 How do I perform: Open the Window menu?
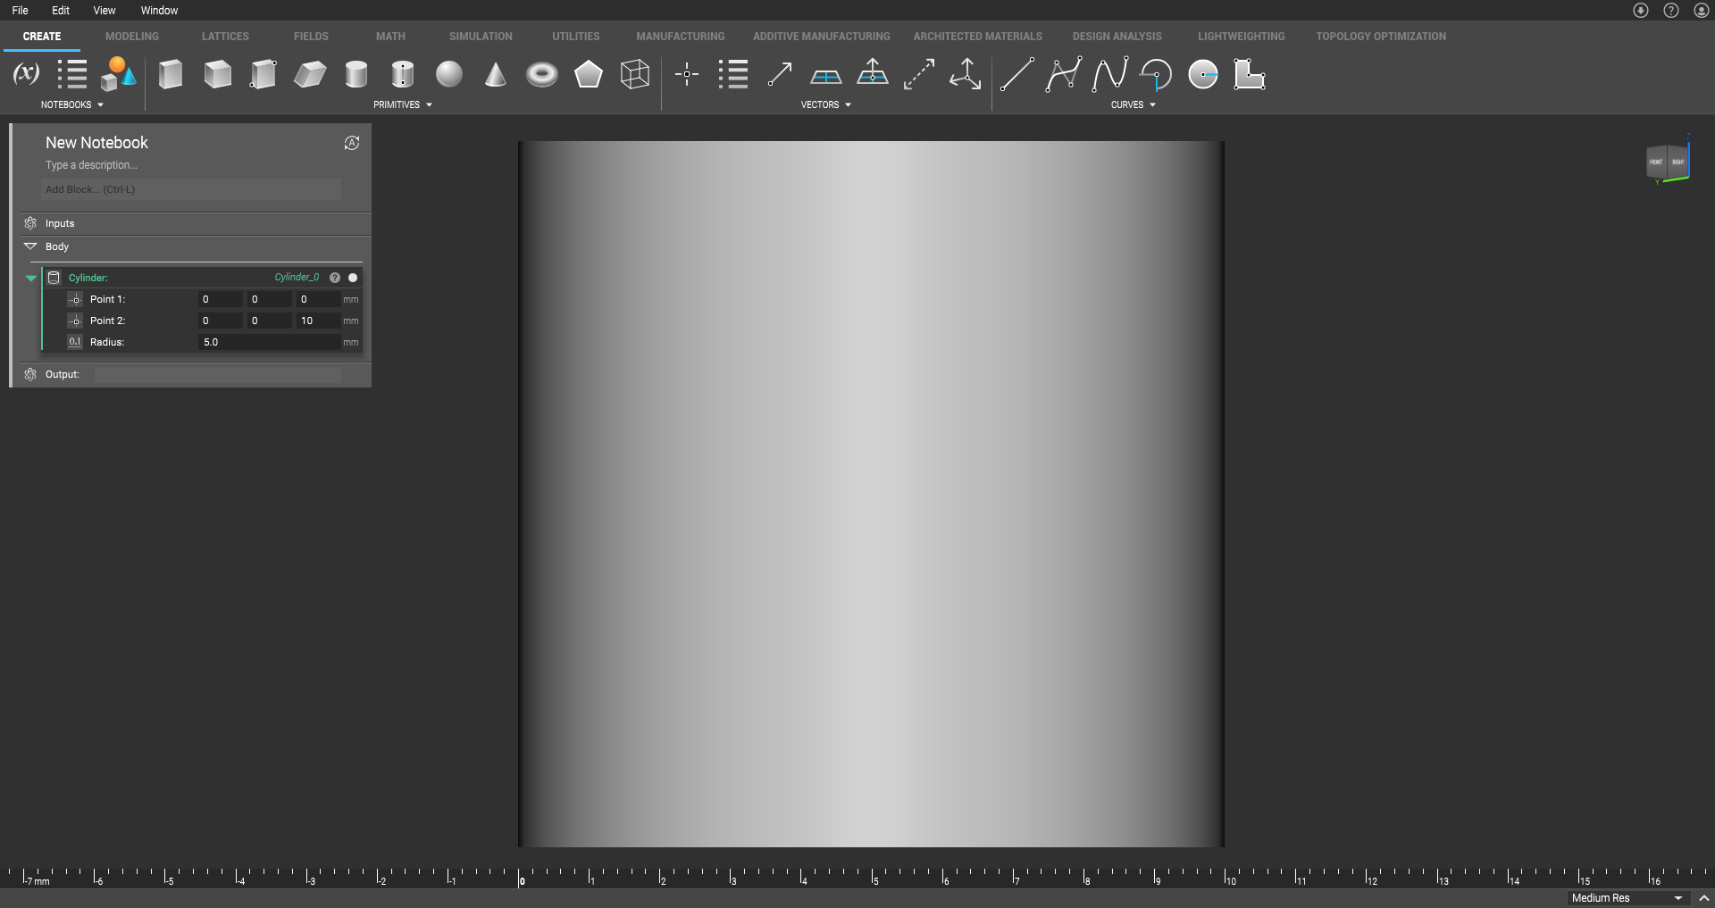[x=159, y=11]
